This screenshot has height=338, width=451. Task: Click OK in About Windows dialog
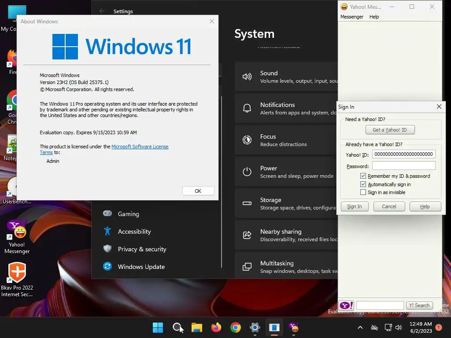(198, 191)
